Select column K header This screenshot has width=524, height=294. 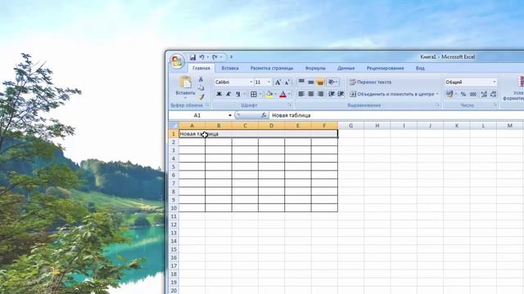457,126
